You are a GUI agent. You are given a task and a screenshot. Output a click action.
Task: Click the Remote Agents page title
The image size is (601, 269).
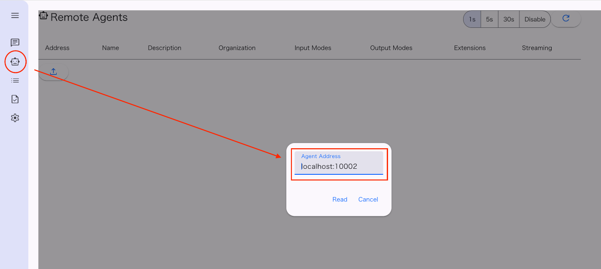89,18
